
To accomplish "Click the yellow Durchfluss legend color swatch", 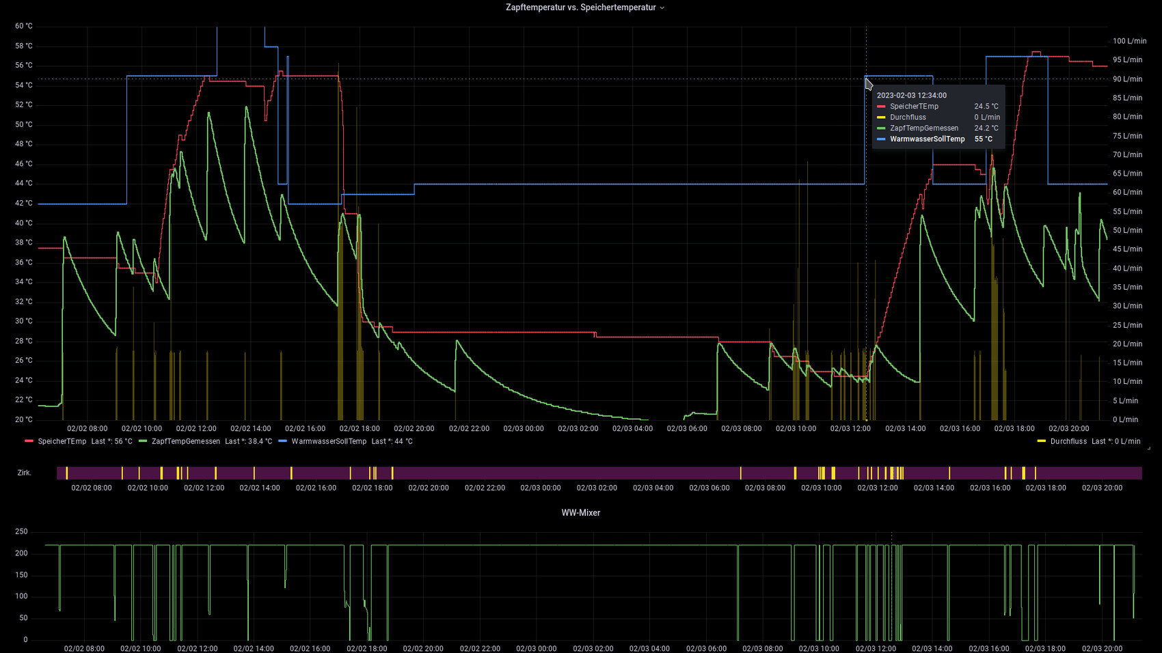I will pyautogui.click(x=1041, y=441).
